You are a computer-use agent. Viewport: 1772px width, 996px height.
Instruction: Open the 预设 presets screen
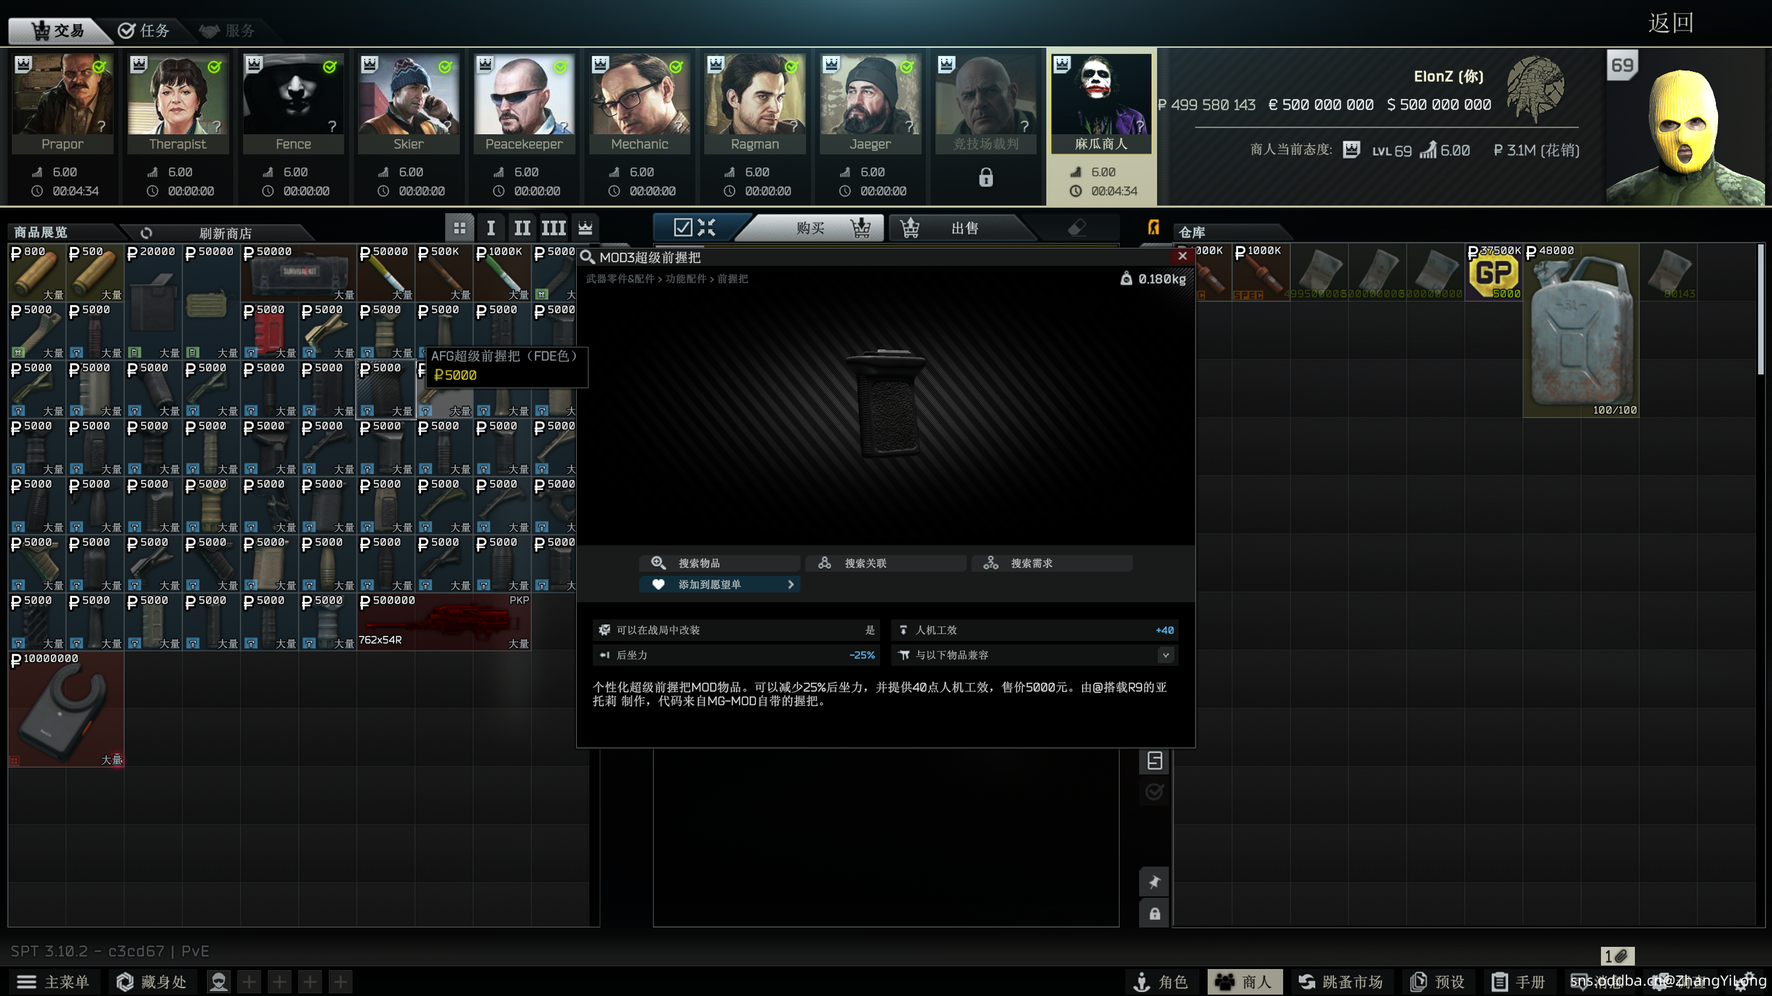pos(1438,982)
